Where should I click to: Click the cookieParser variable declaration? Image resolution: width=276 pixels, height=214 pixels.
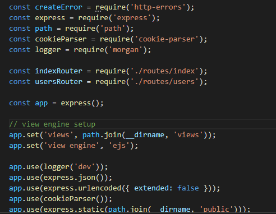click(x=61, y=39)
